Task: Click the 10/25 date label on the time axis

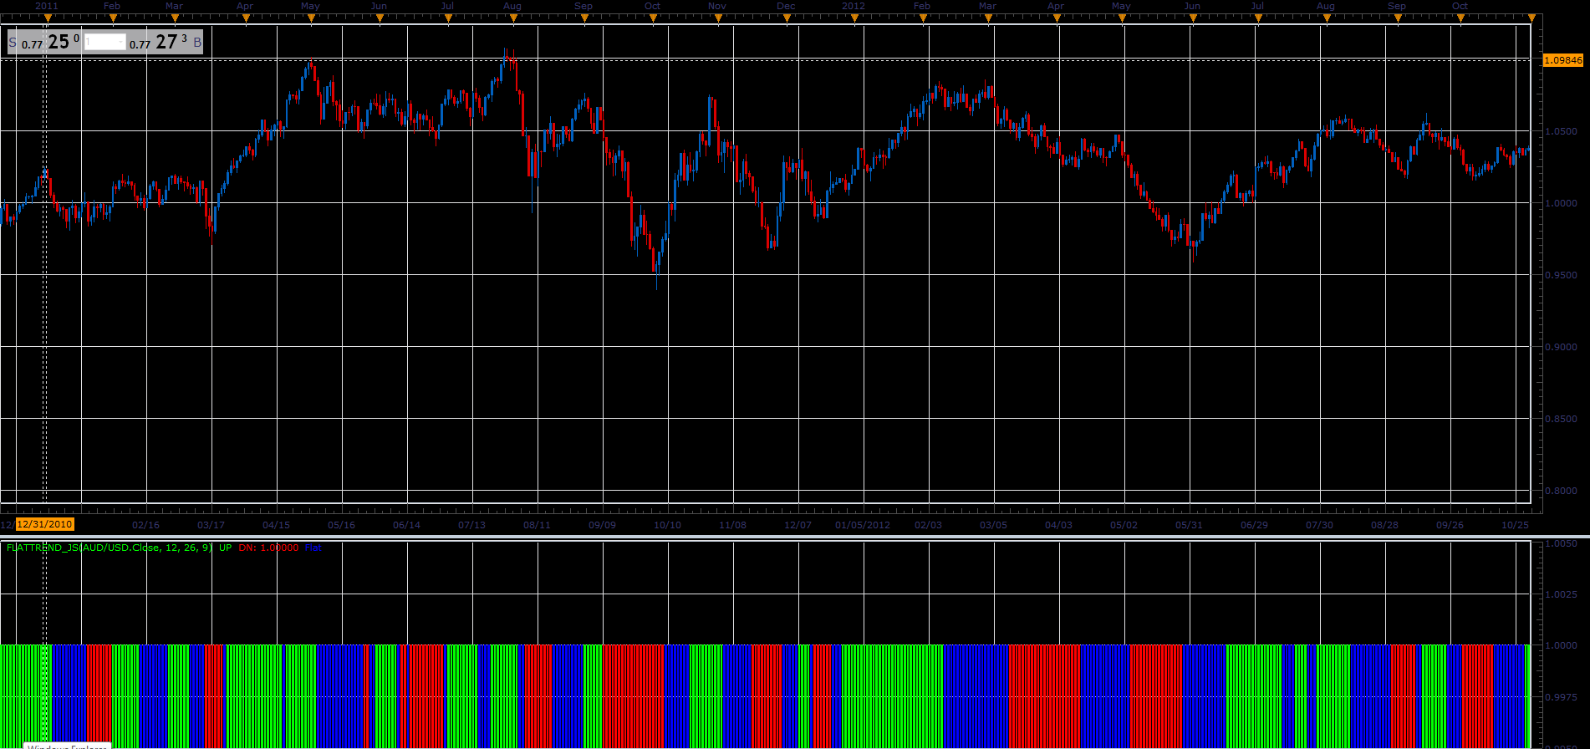Action: [1515, 525]
